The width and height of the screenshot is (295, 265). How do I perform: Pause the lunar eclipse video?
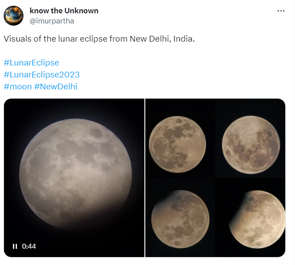[x=15, y=246]
